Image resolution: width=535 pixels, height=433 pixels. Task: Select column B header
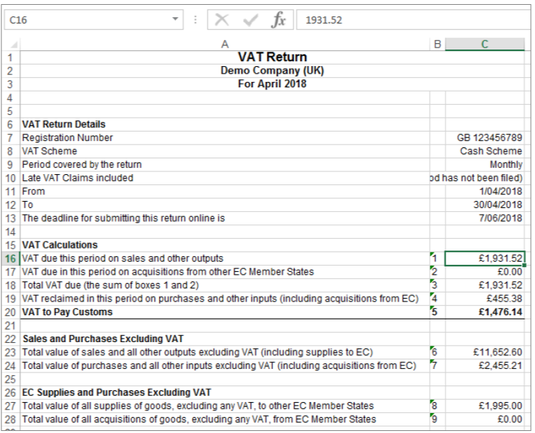[437, 44]
